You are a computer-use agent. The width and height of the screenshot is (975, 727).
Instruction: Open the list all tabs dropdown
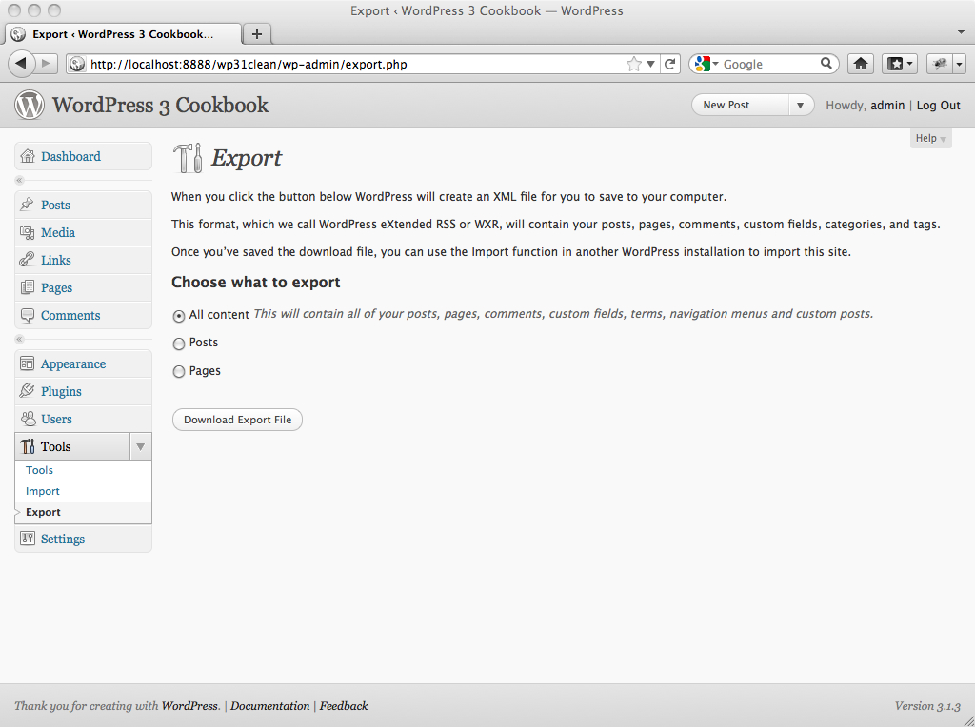(962, 31)
